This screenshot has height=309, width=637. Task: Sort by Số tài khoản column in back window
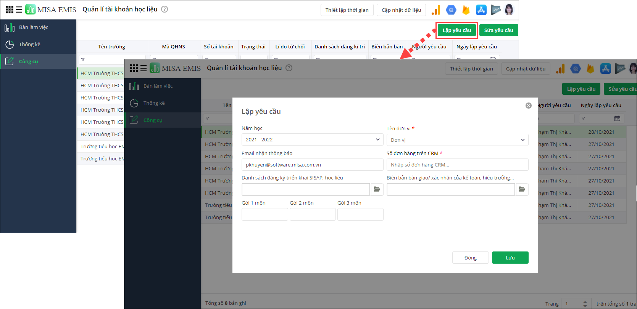pyautogui.click(x=219, y=46)
